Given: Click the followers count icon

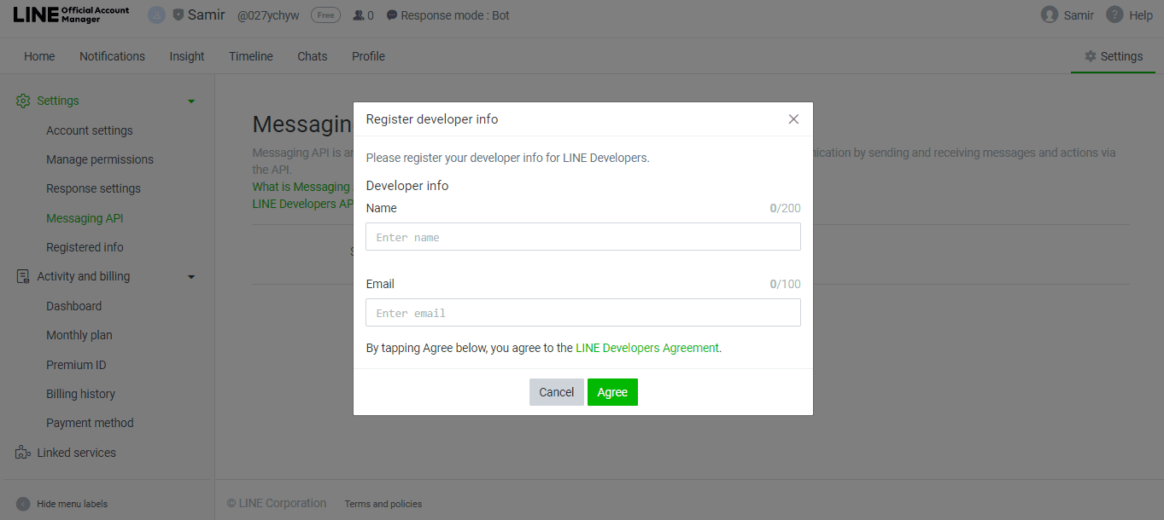Looking at the screenshot, I should point(359,14).
